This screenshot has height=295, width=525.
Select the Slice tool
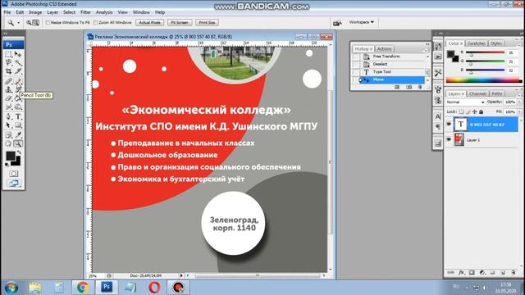click(18, 71)
